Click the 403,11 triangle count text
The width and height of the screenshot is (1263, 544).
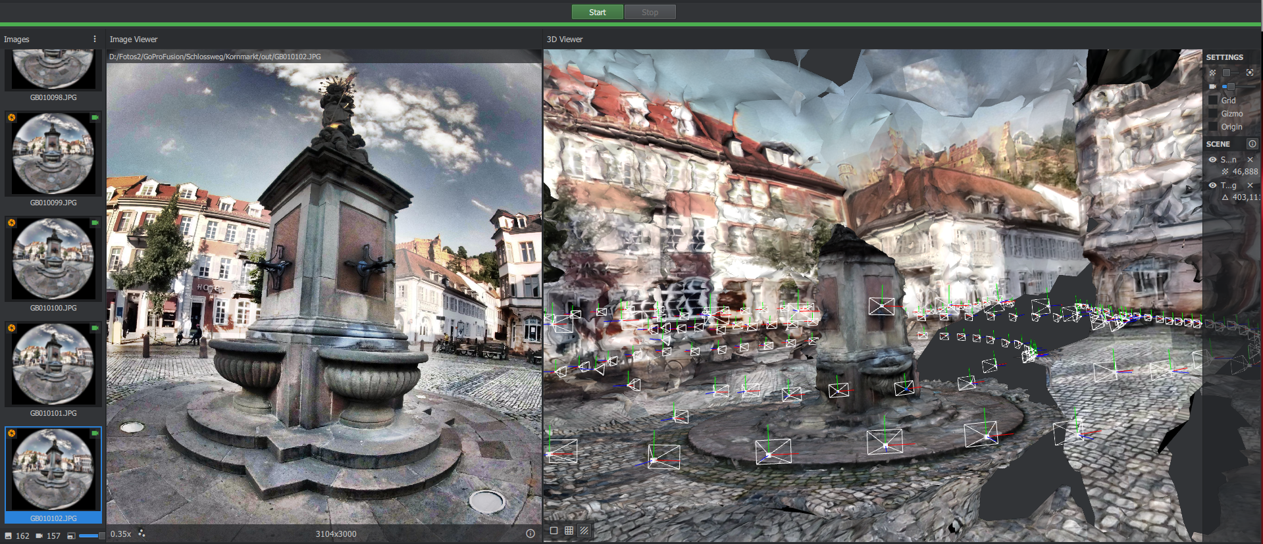tap(1246, 197)
